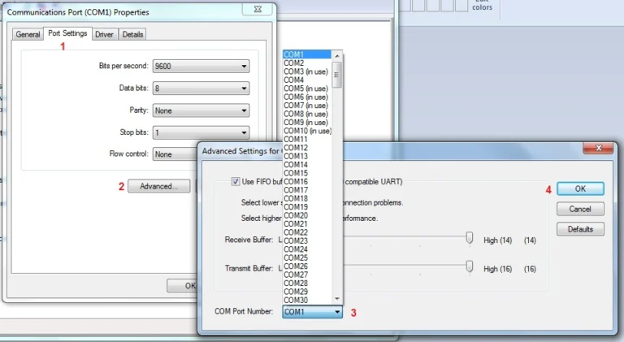The height and width of the screenshot is (342, 624).
Task: Open the Stop bits dropdown
Action: coord(201,132)
